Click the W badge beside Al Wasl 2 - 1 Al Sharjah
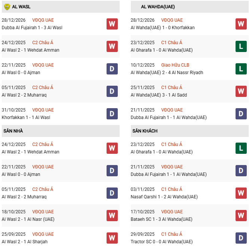Screen dimensions: 249x247 [x=112, y=238]
